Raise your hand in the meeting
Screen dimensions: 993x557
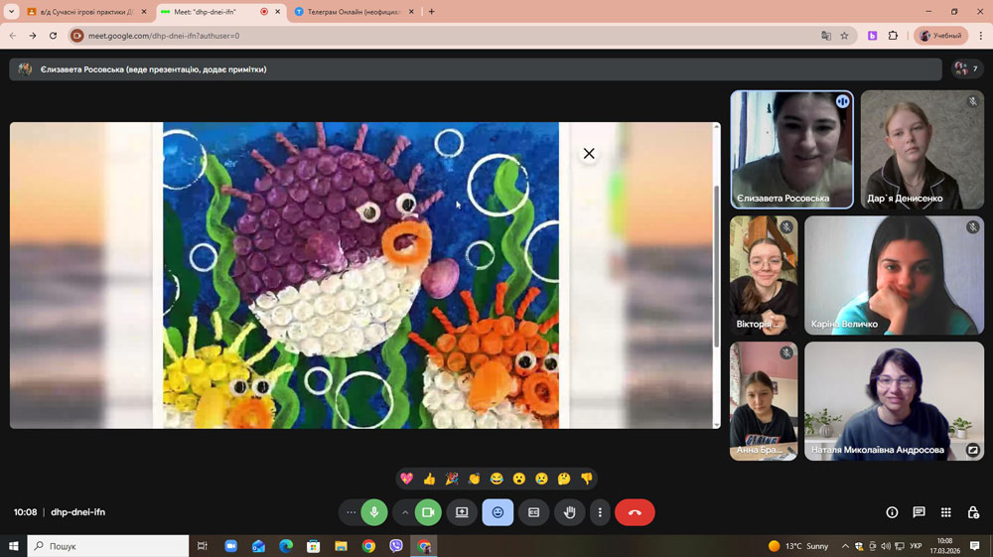pyautogui.click(x=570, y=512)
